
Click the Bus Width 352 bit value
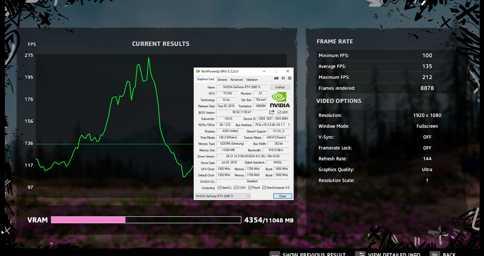tap(278, 144)
